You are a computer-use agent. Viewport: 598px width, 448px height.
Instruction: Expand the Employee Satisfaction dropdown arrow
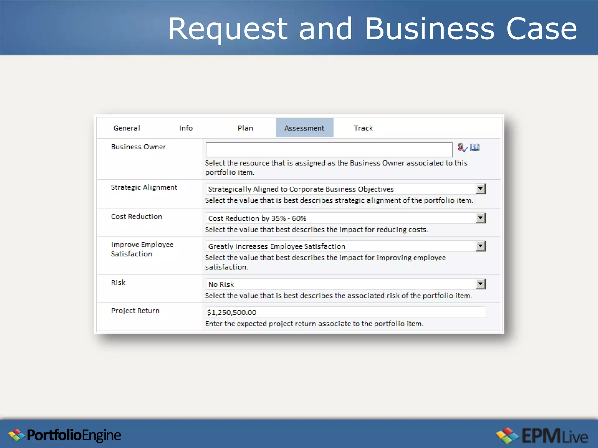[480, 246]
